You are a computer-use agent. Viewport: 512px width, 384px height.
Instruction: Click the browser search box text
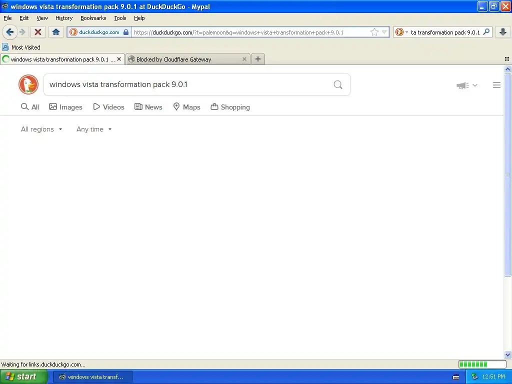tap(445, 32)
